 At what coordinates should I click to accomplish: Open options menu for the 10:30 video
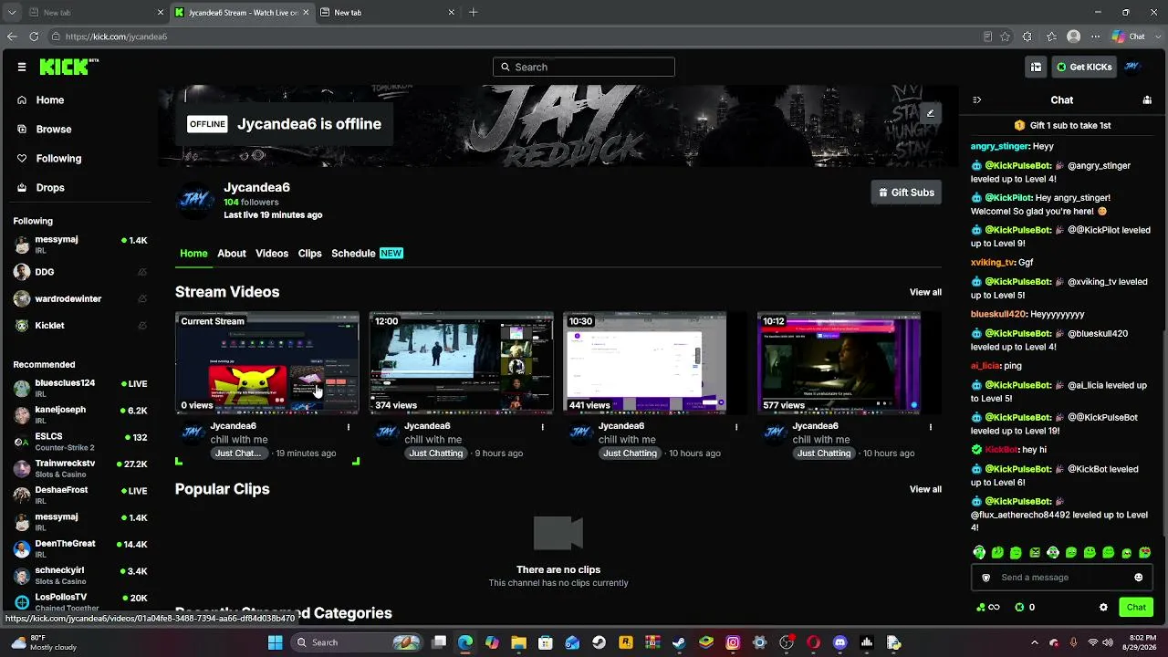[736, 427]
